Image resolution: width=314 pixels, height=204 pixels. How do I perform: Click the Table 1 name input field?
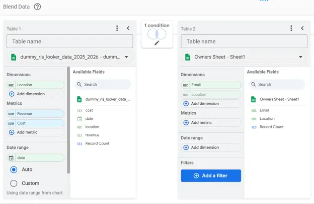point(70,41)
